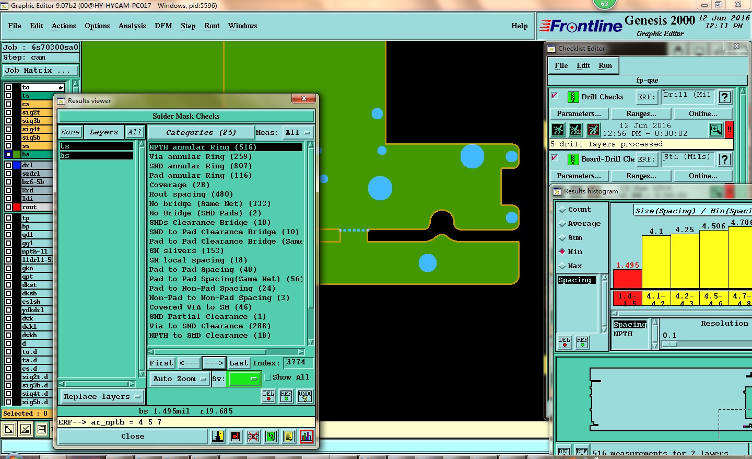Jump to Last result
The width and height of the screenshot is (752, 459).
coord(239,363)
